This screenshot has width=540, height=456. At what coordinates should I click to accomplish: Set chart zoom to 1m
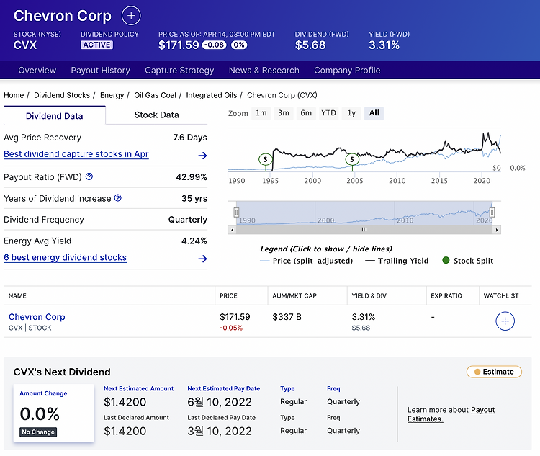(261, 113)
